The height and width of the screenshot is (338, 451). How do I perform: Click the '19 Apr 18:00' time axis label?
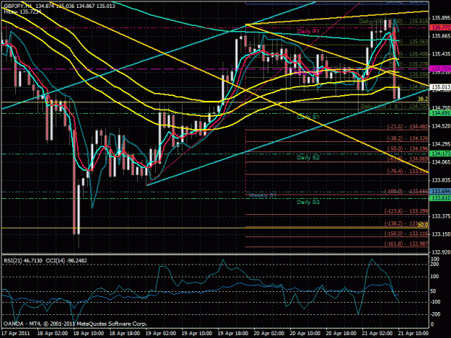[233, 334]
